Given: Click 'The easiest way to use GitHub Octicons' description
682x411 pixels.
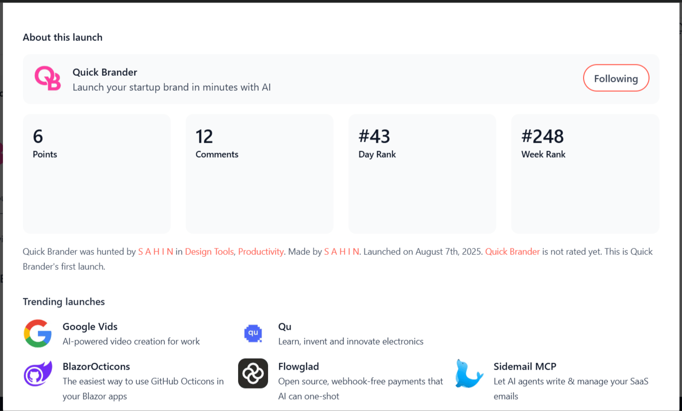Looking at the screenshot, I should (143, 389).
